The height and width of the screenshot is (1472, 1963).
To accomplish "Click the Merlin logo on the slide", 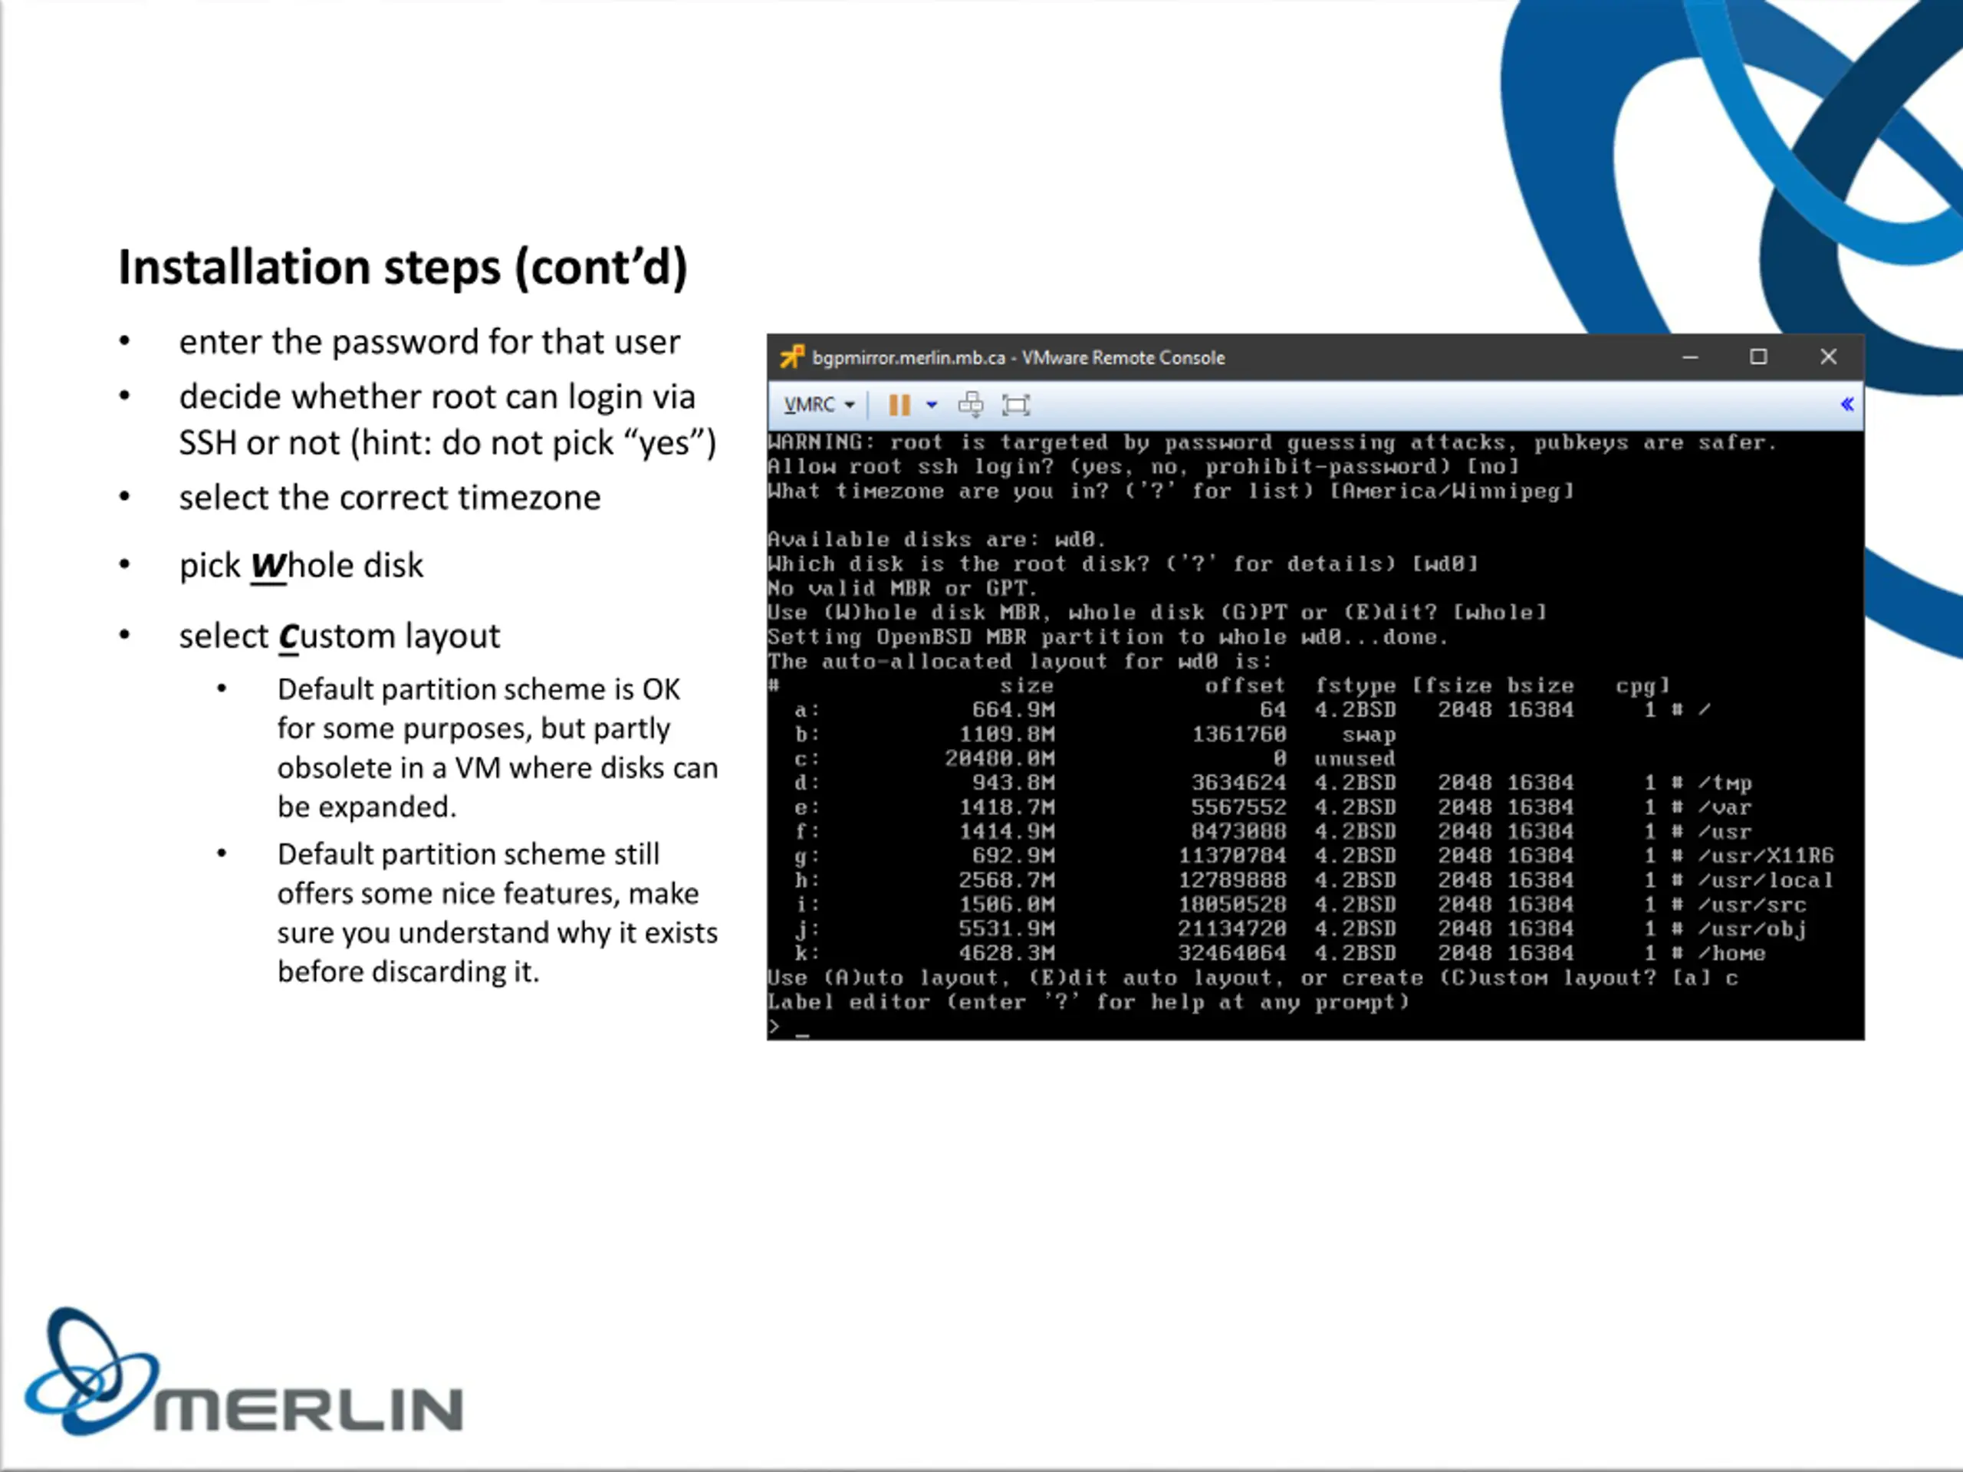I will (x=243, y=1372).
